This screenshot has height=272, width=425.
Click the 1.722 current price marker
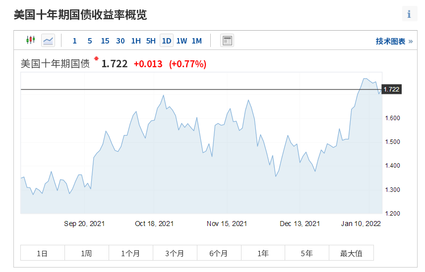pos(391,90)
